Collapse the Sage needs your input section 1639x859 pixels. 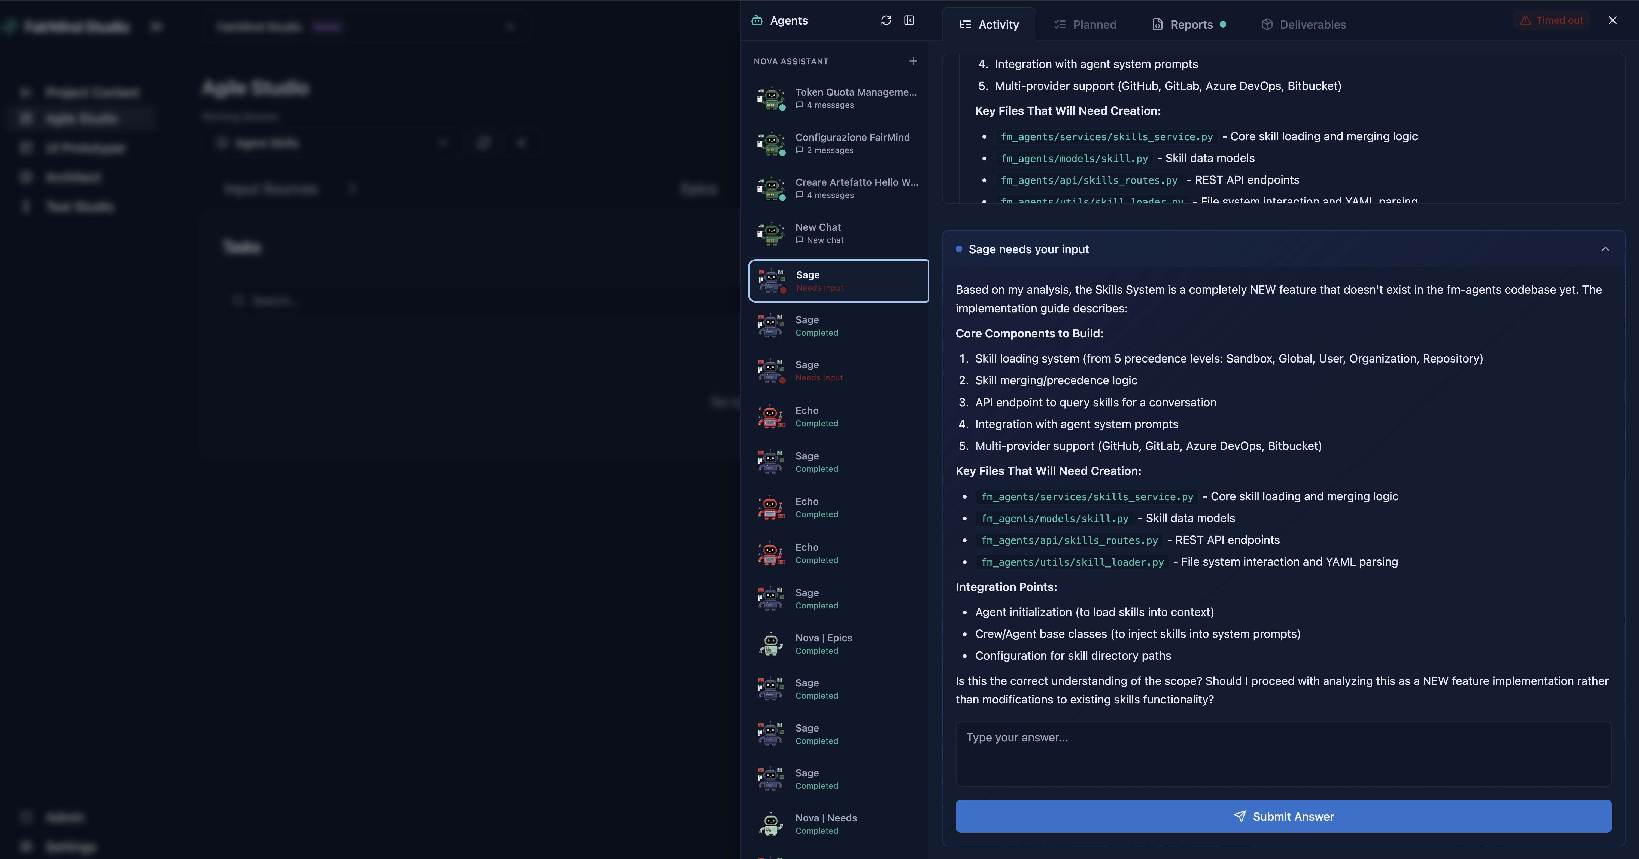[1605, 249]
